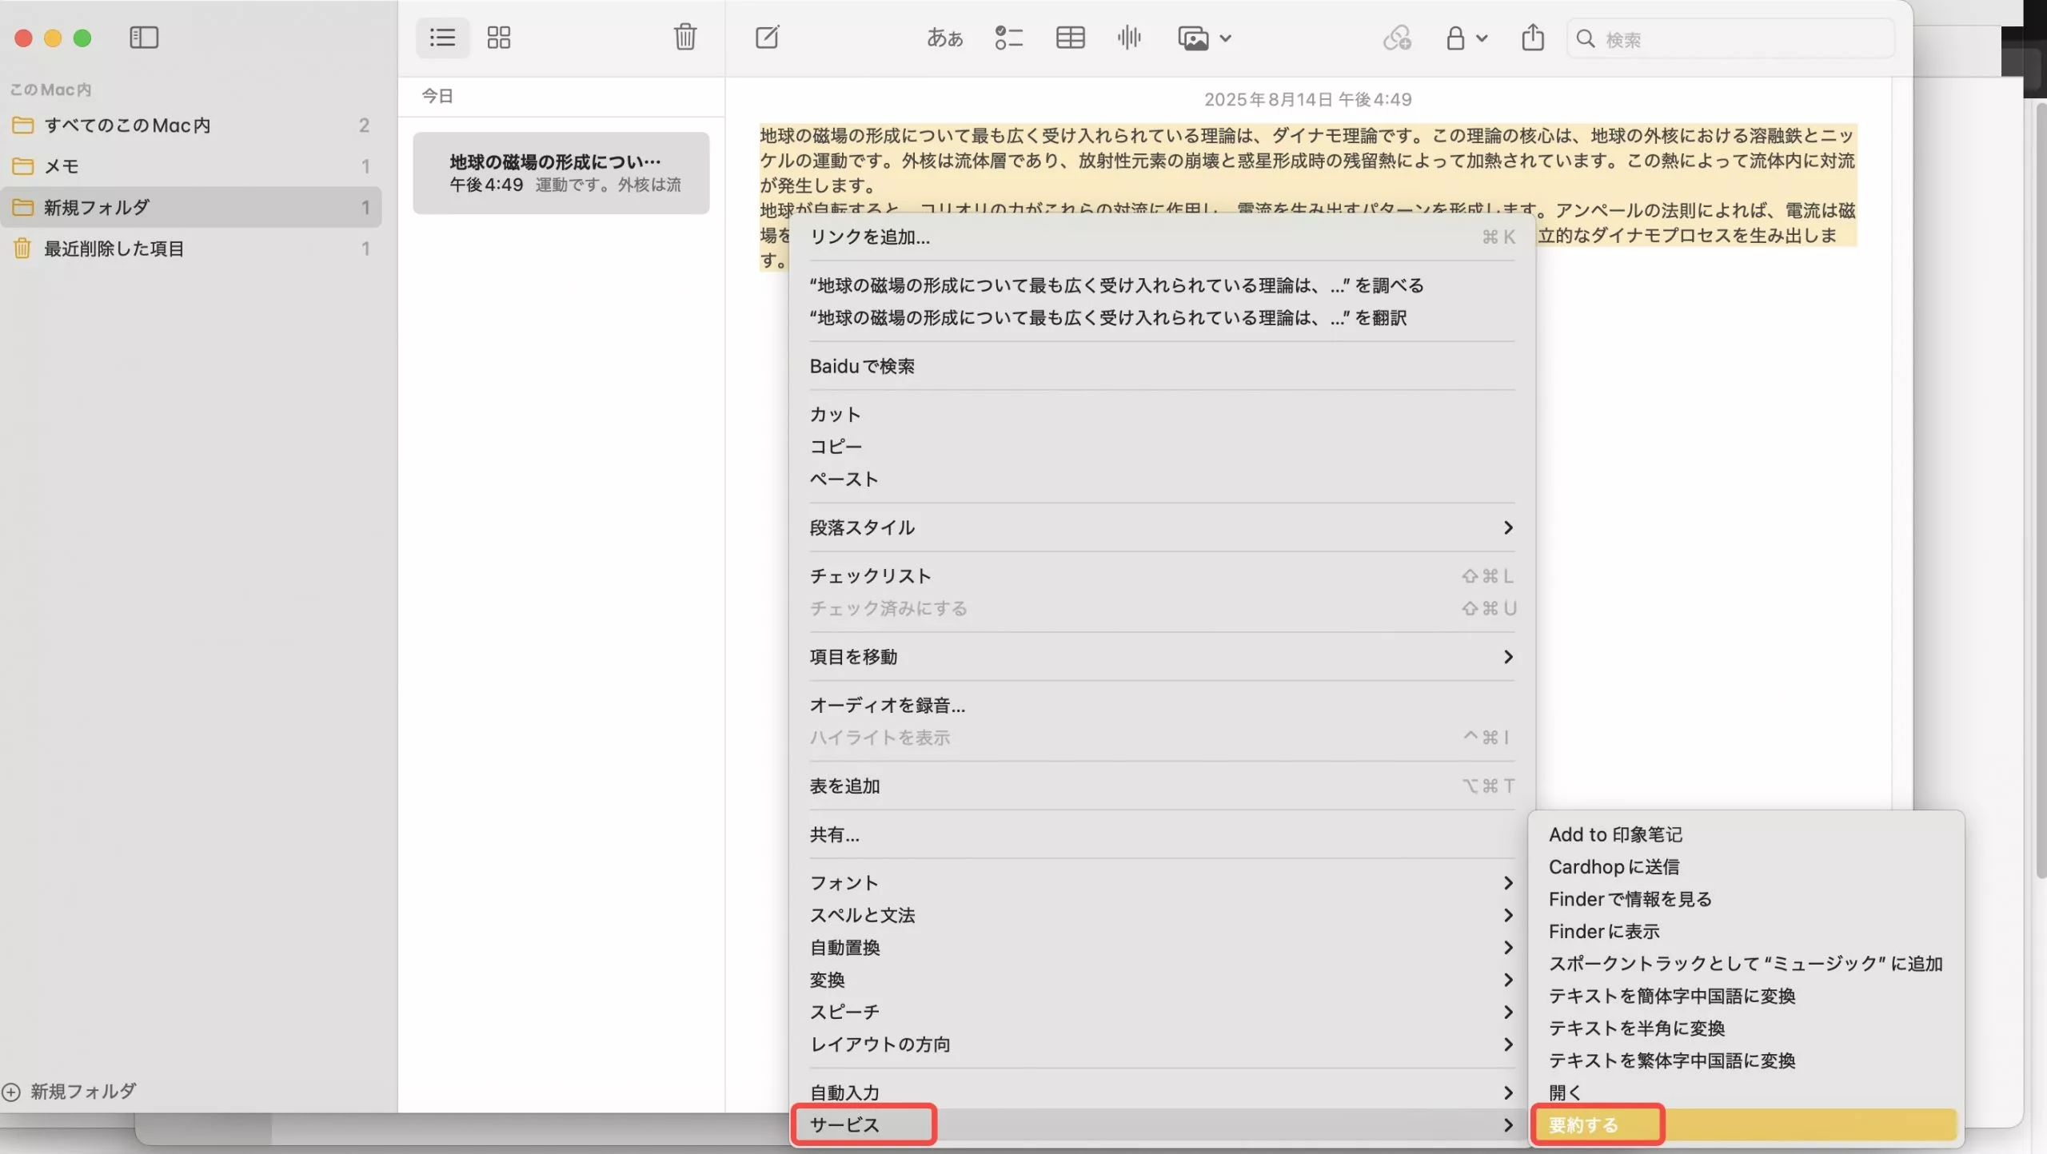Add a 新規フォルダ at sidebar bottom
Image resolution: width=2047 pixels, height=1154 pixels.
point(70,1092)
